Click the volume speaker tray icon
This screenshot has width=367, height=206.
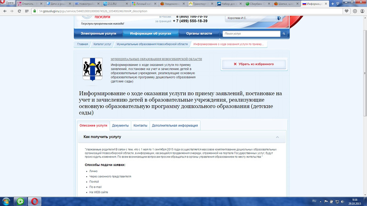pyautogui.click(x=343, y=201)
